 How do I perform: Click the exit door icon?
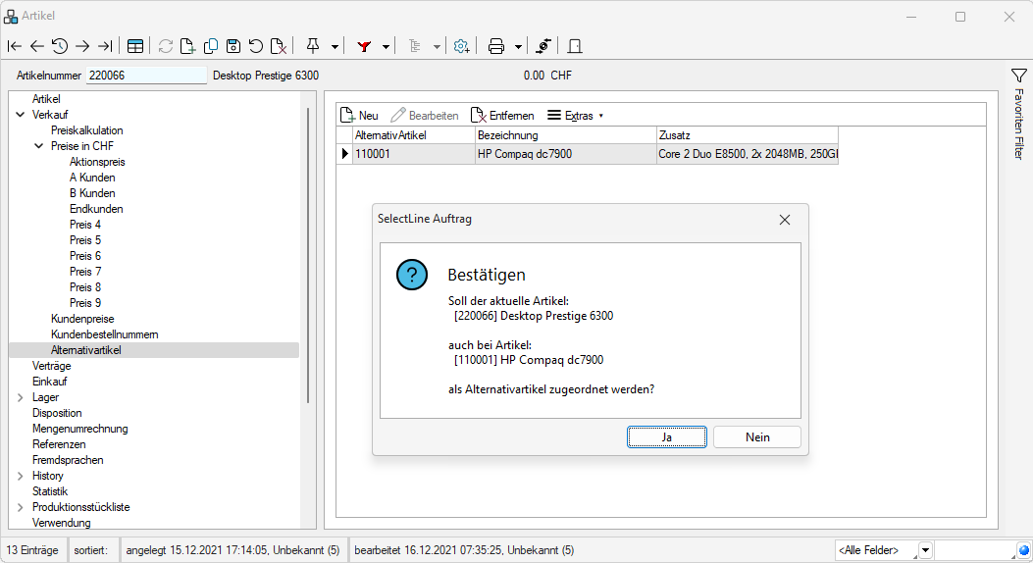575,46
